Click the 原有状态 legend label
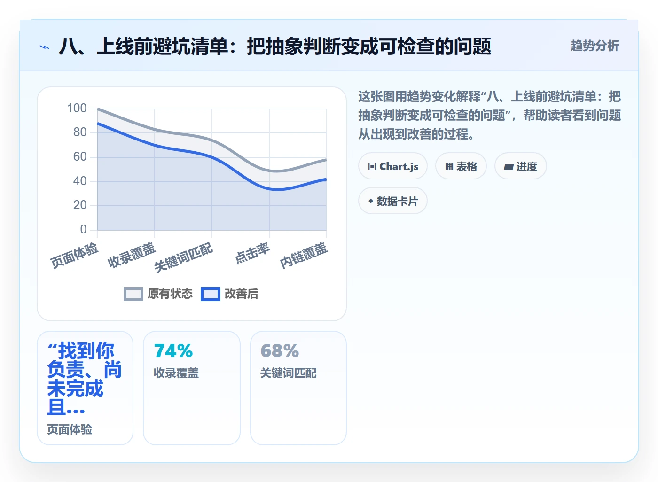This screenshot has height=482, width=658. tap(170, 294)
